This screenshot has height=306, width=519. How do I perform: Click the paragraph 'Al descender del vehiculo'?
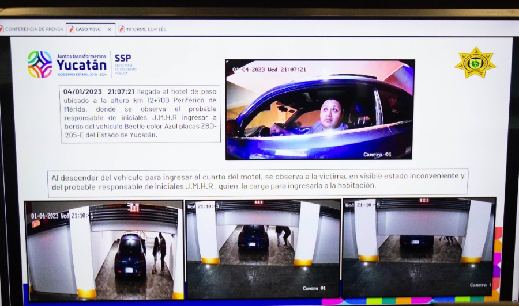(258, 182)
